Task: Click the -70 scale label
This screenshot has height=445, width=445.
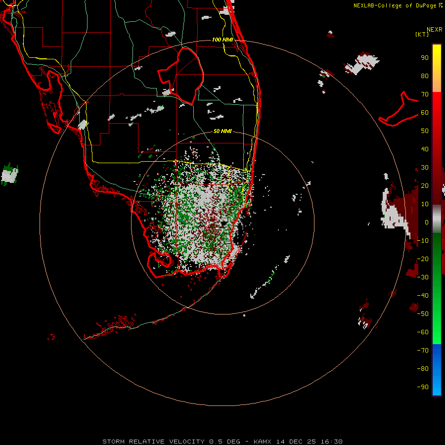Action: pos(423,351)
